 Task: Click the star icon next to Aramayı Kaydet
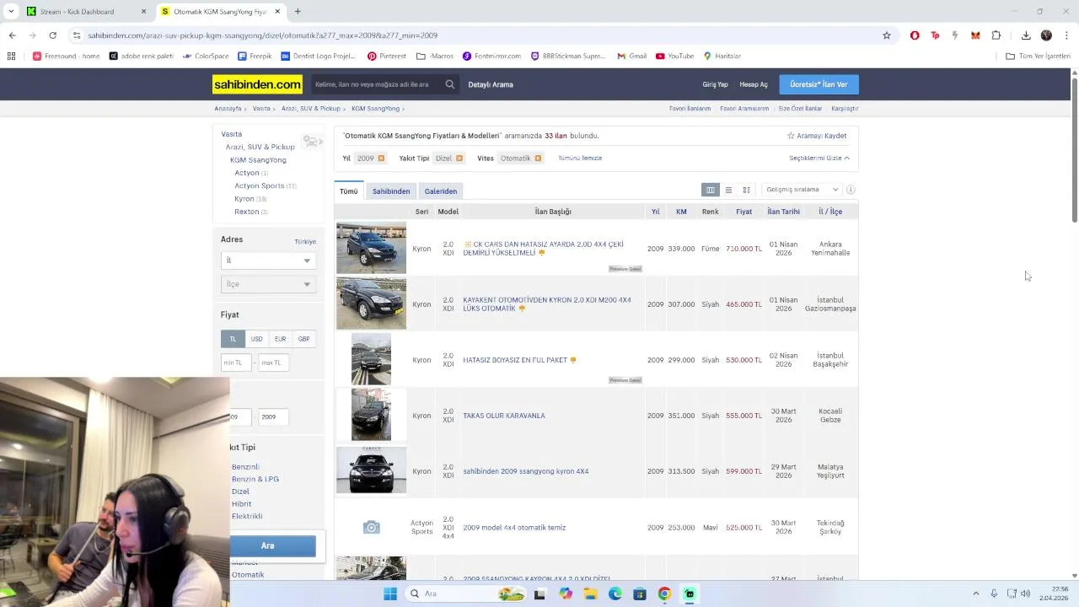[x=791, y=136]
